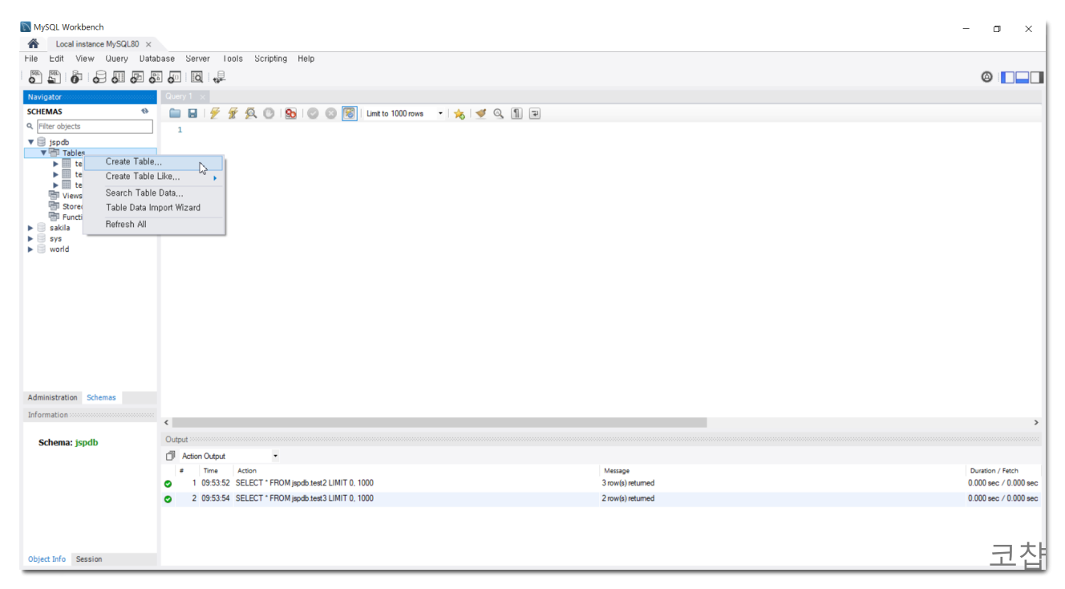Select output row SELECT FROM jspdb.test3

[601, 498]
